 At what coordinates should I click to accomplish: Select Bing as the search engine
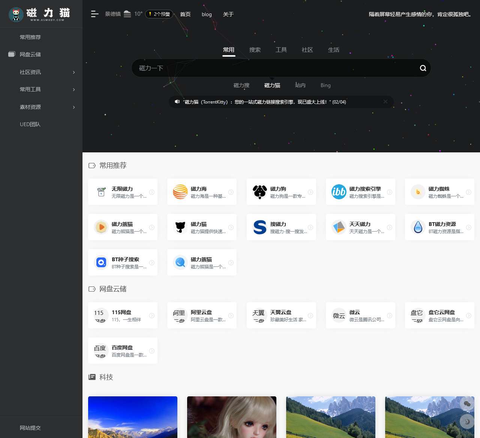tap(325, 85)
